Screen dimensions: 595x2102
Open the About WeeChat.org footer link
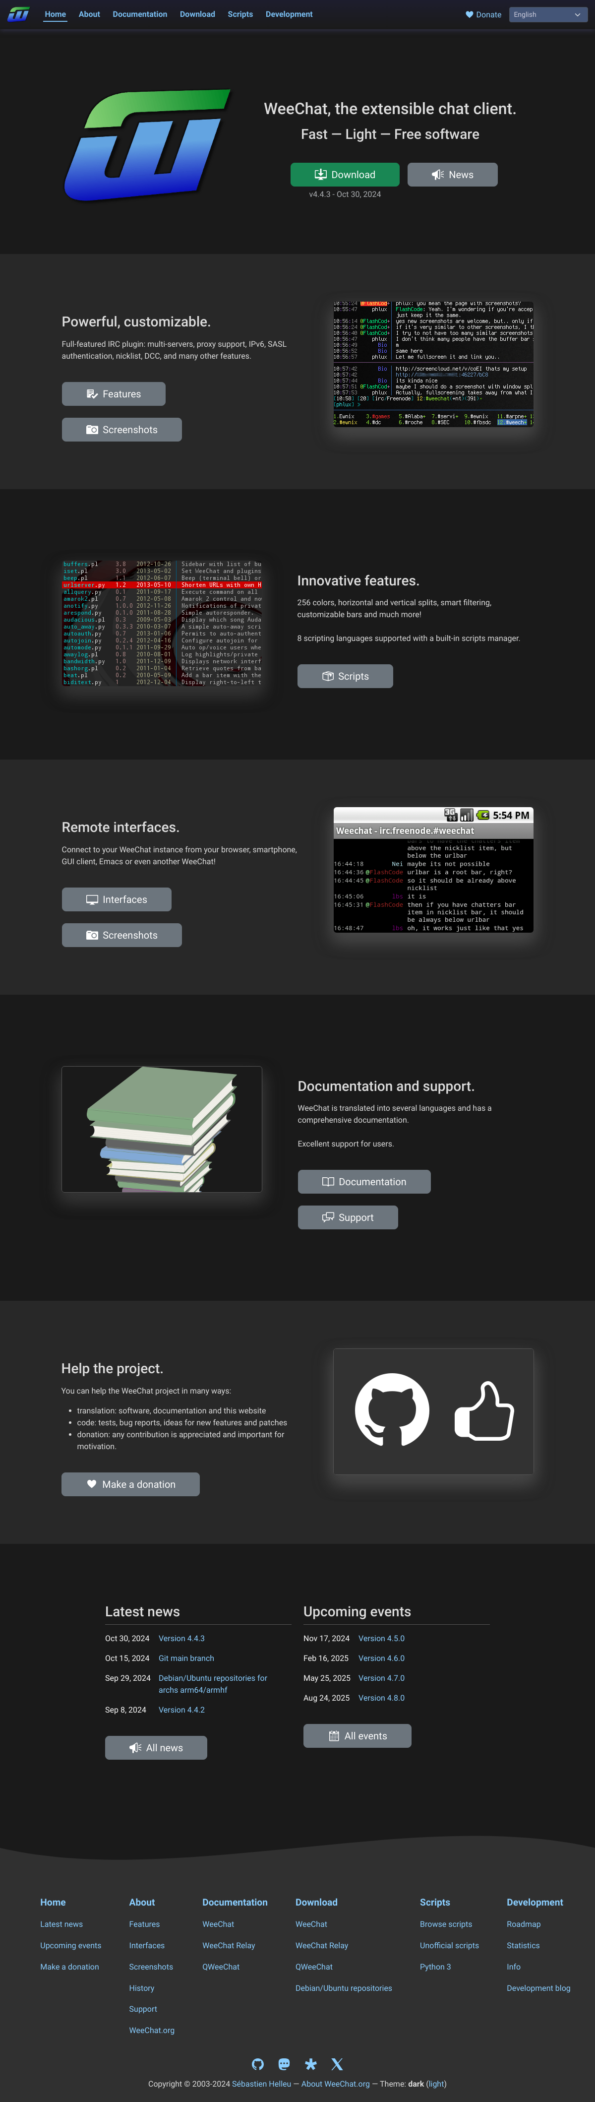click(x=336, y=2083)
